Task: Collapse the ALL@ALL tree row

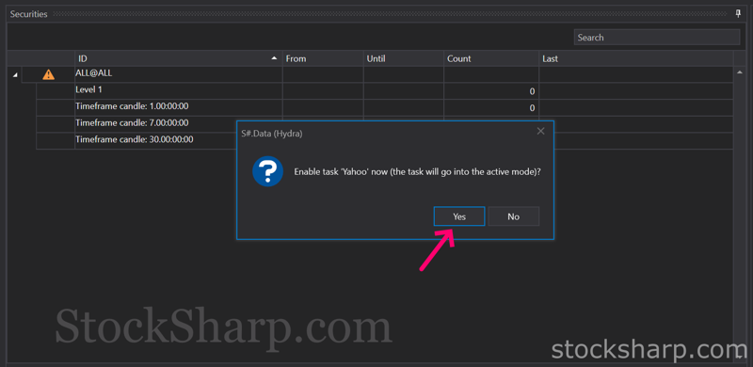Action: coord(15,75)
